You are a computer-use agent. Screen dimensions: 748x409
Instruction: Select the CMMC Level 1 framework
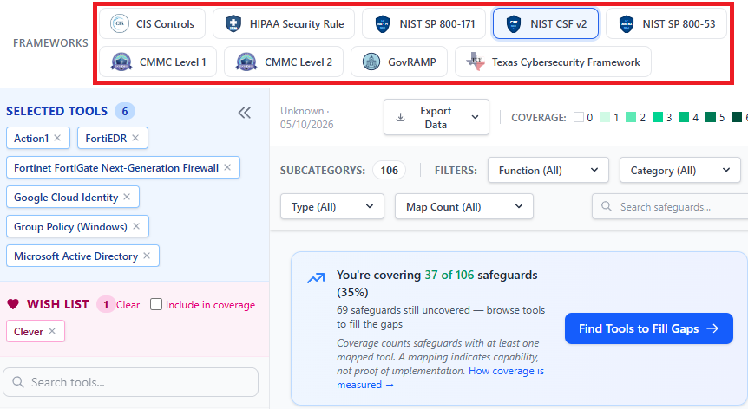click(x=158, y=62)
